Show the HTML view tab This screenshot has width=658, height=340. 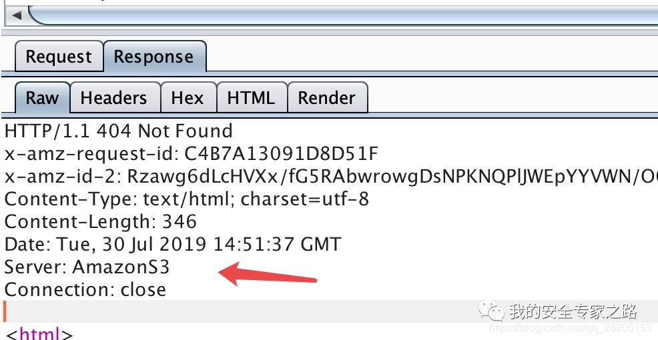coord(252,97)
